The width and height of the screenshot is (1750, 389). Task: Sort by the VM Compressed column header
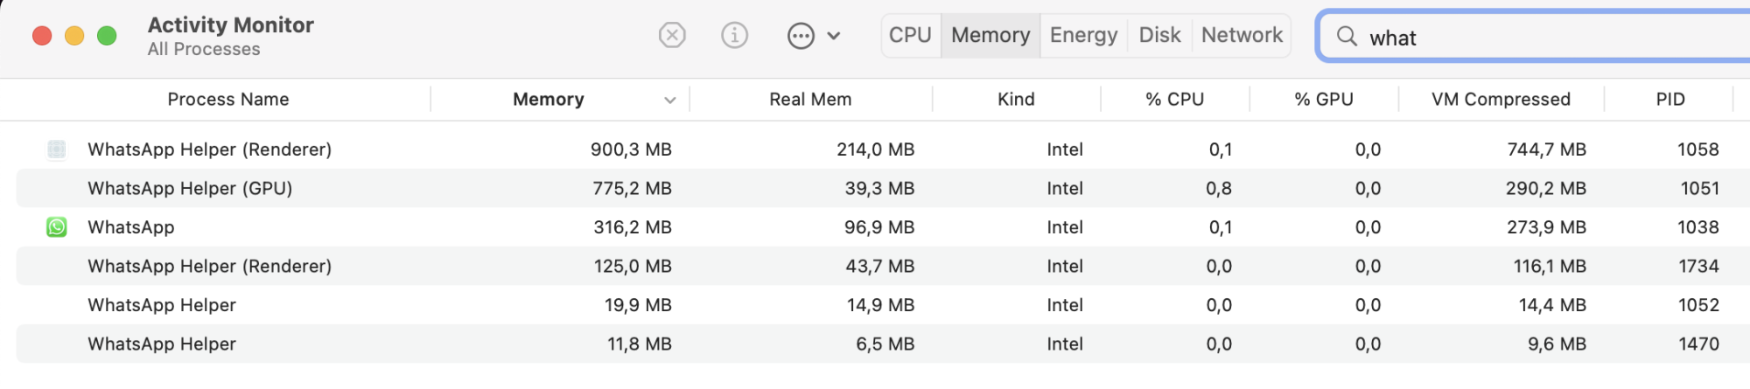point(1501,100)
